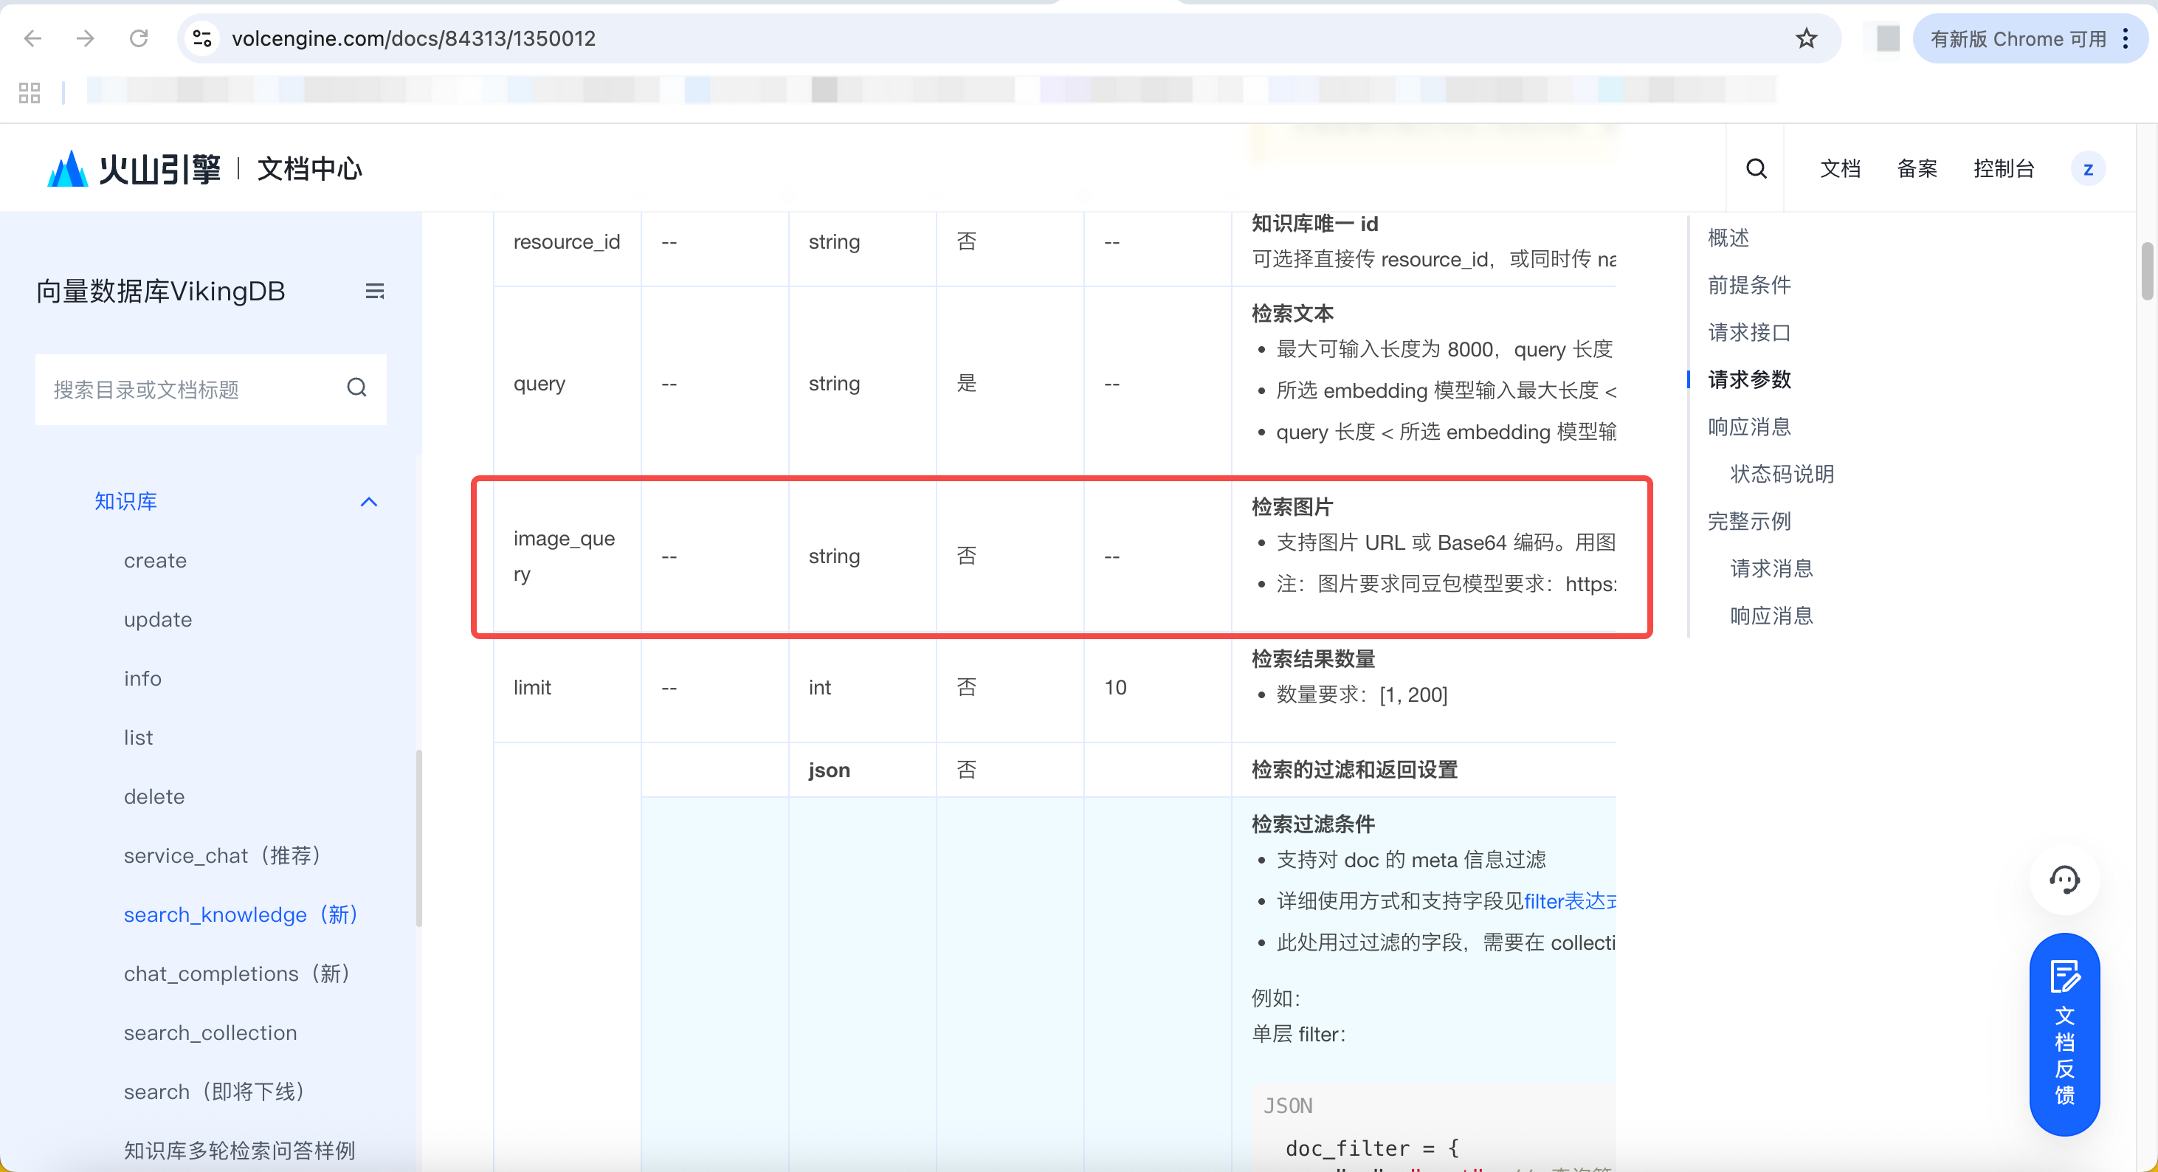Screen dimensions: 2158x1172
Task: Click the browser reload icon
Action: pos(139,38)
